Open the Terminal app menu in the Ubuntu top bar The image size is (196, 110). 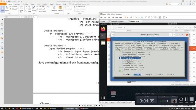coord(115,24)
